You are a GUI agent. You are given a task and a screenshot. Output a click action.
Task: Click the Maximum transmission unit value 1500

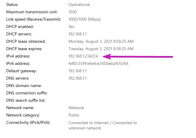pyautogui.click(x=73, y=12)
